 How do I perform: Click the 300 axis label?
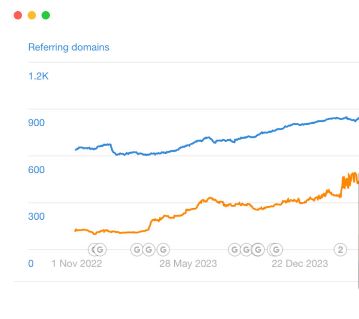click(36, 216)
